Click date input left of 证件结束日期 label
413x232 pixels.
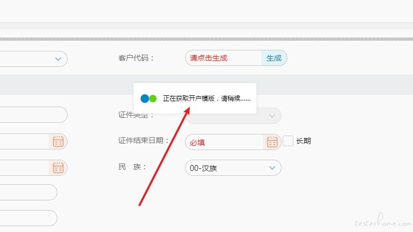click(25, 141)
